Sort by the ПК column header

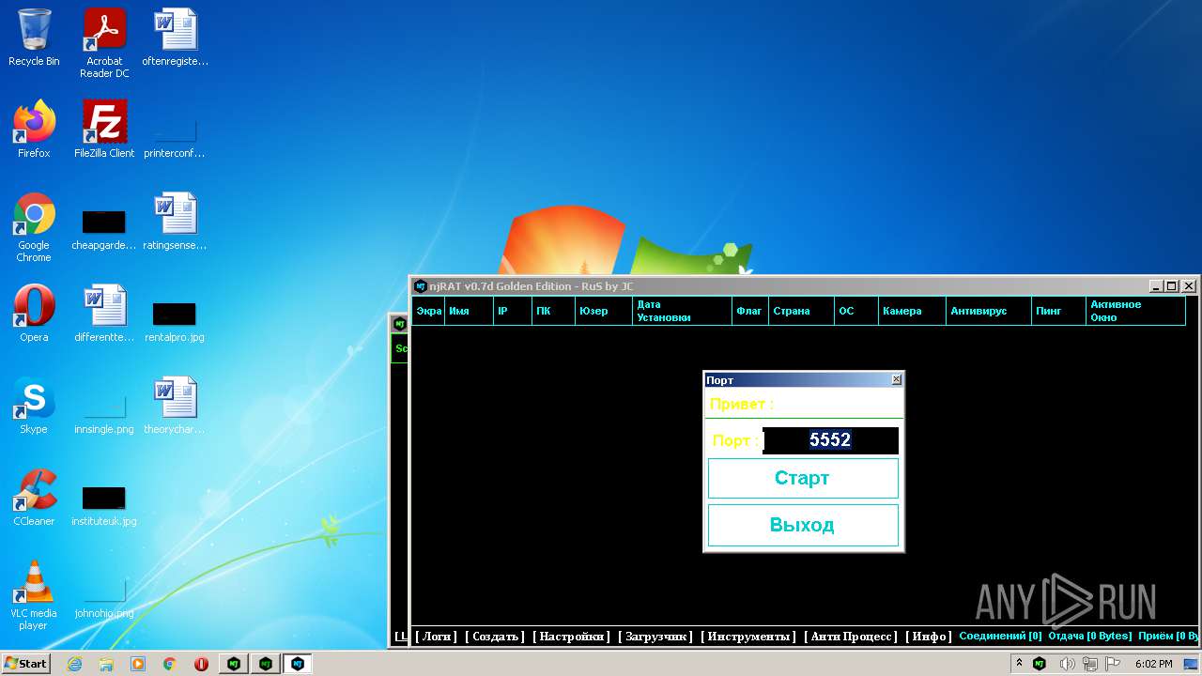553,311
